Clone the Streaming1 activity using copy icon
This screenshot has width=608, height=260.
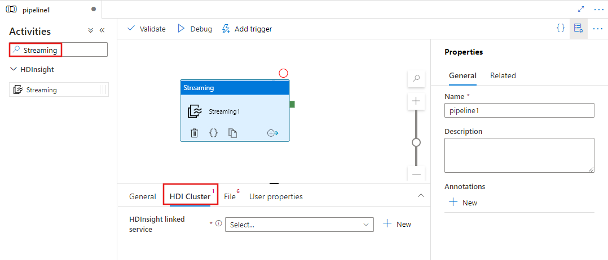(x=232, y=133)
